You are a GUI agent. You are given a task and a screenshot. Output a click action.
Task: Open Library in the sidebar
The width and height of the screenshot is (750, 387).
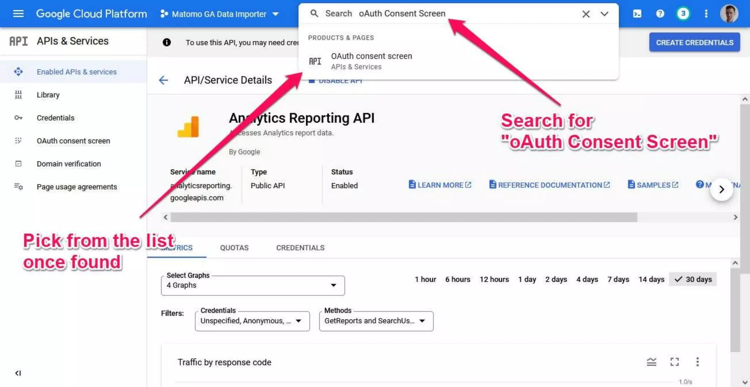pos(73,95)
